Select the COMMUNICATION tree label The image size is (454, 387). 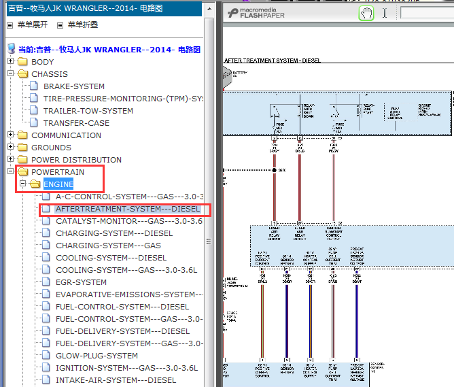pyautogui.click(x=67, y=135)
